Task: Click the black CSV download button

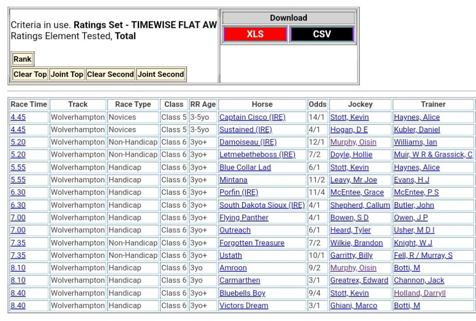Action: click(x=322, y=34)
